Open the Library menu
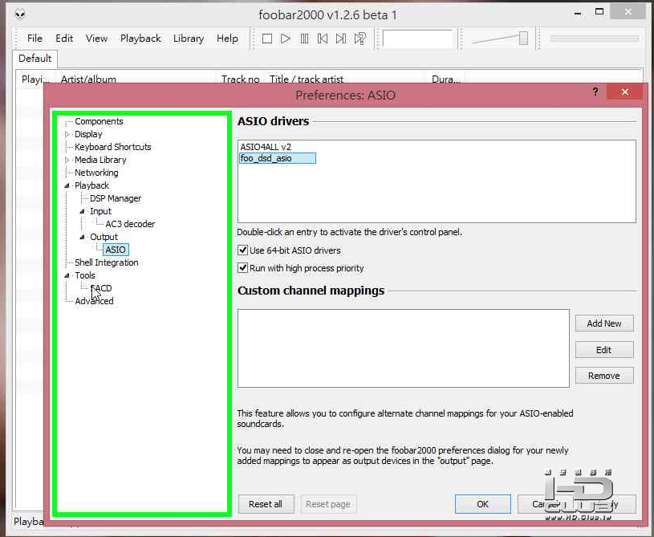The width and height of the screenshot is (654, 537). coord(189,39)
